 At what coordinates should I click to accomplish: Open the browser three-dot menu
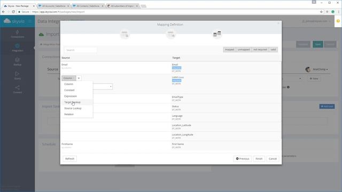[339, 12]
